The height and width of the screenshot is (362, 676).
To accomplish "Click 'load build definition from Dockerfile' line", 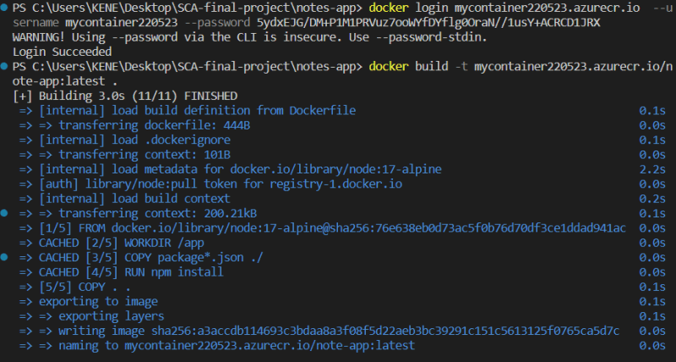I will point(188,111).
